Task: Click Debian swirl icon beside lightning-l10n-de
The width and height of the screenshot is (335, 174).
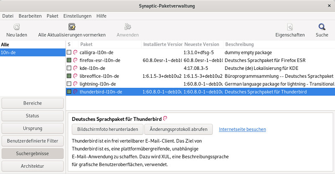Action: tap(75, 84)
